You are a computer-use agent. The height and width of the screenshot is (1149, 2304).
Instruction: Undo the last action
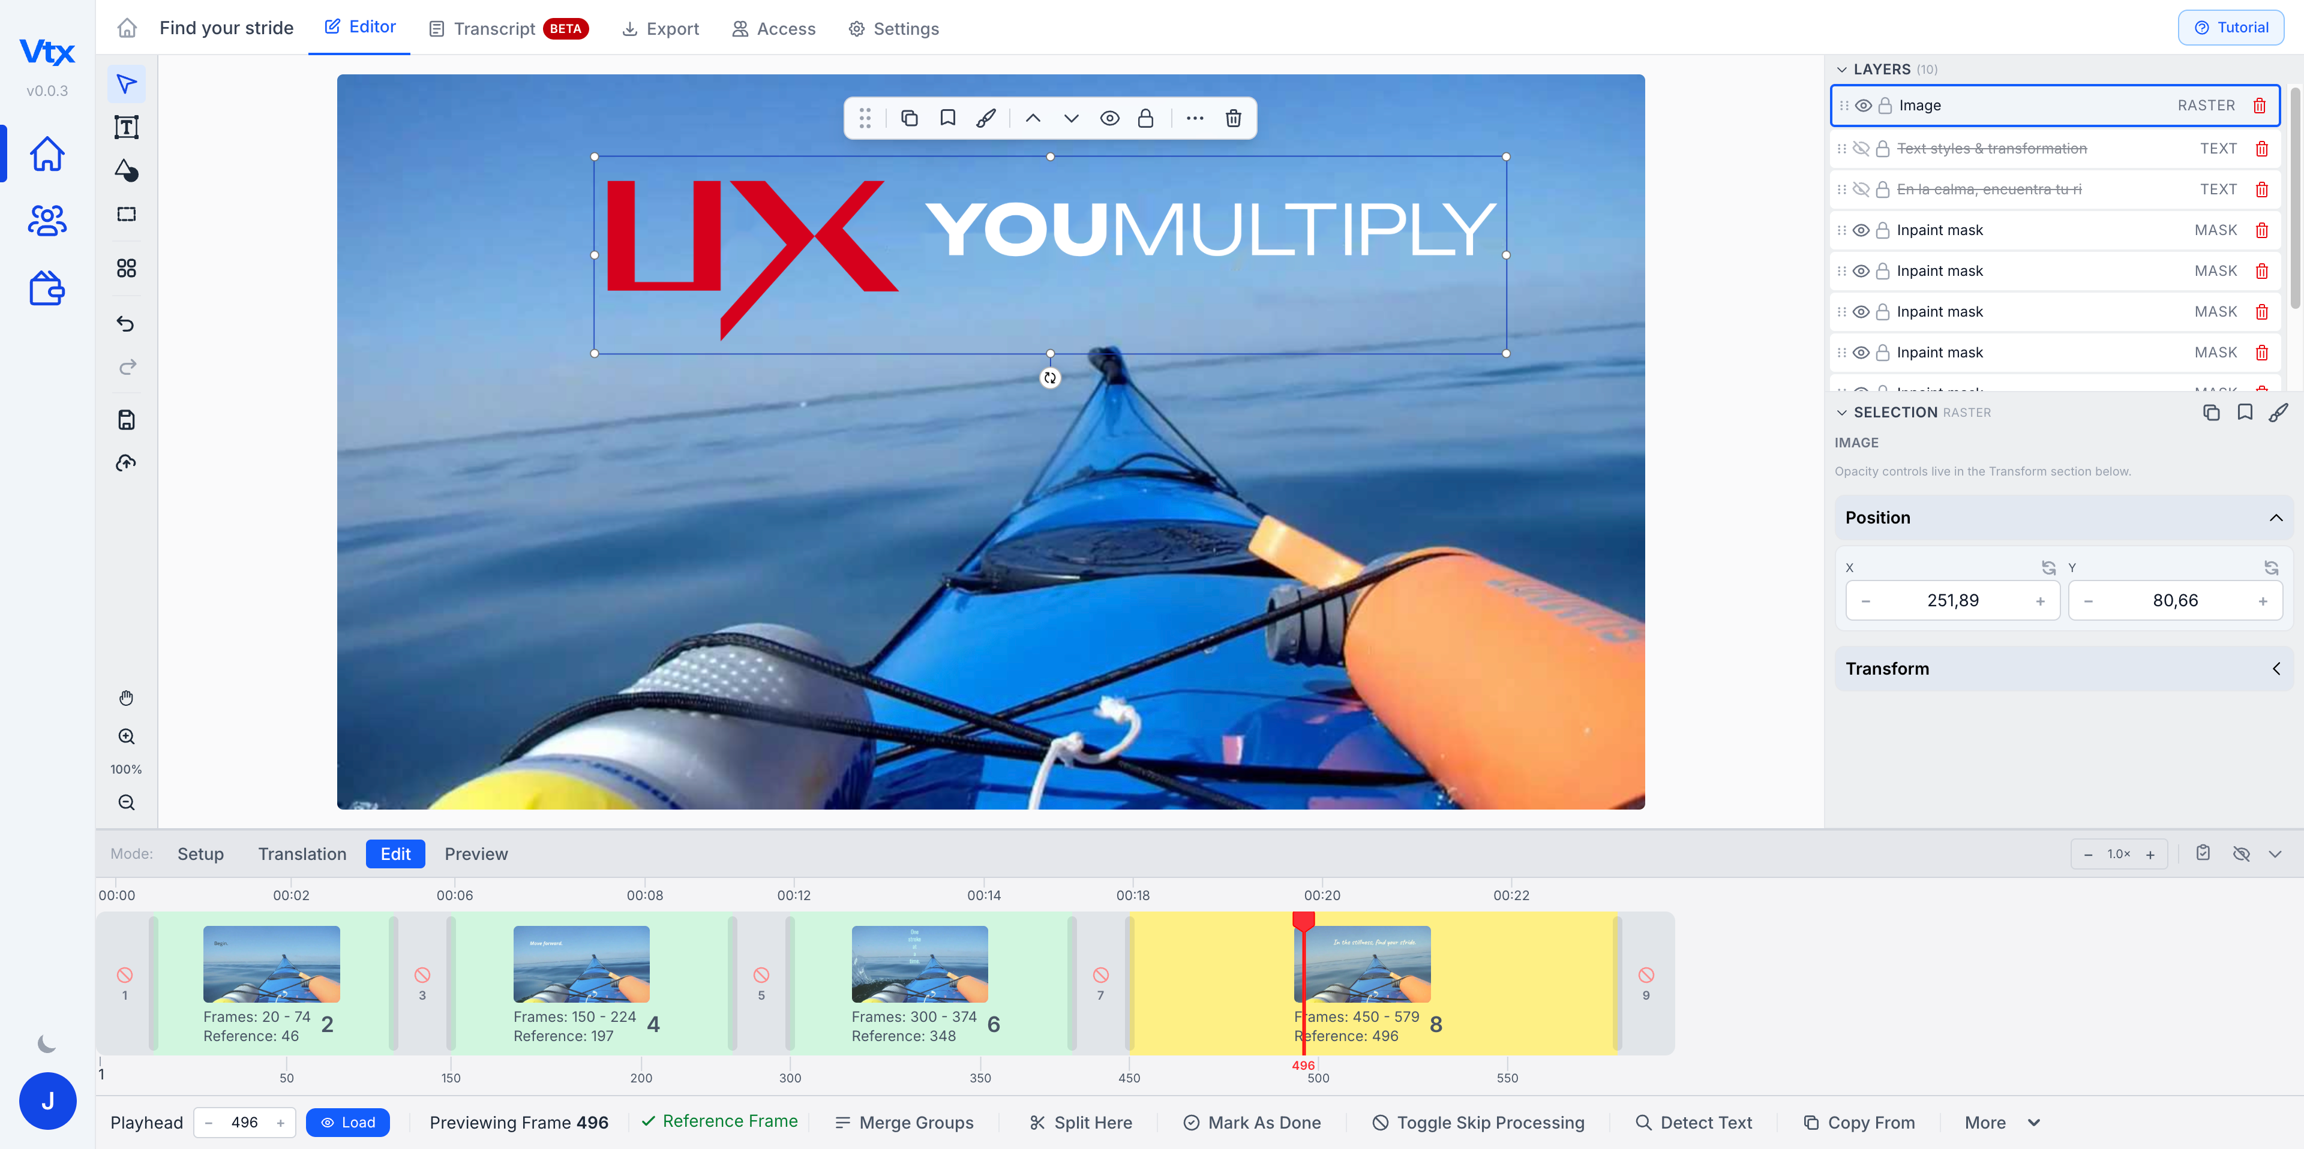coord(126,324)
